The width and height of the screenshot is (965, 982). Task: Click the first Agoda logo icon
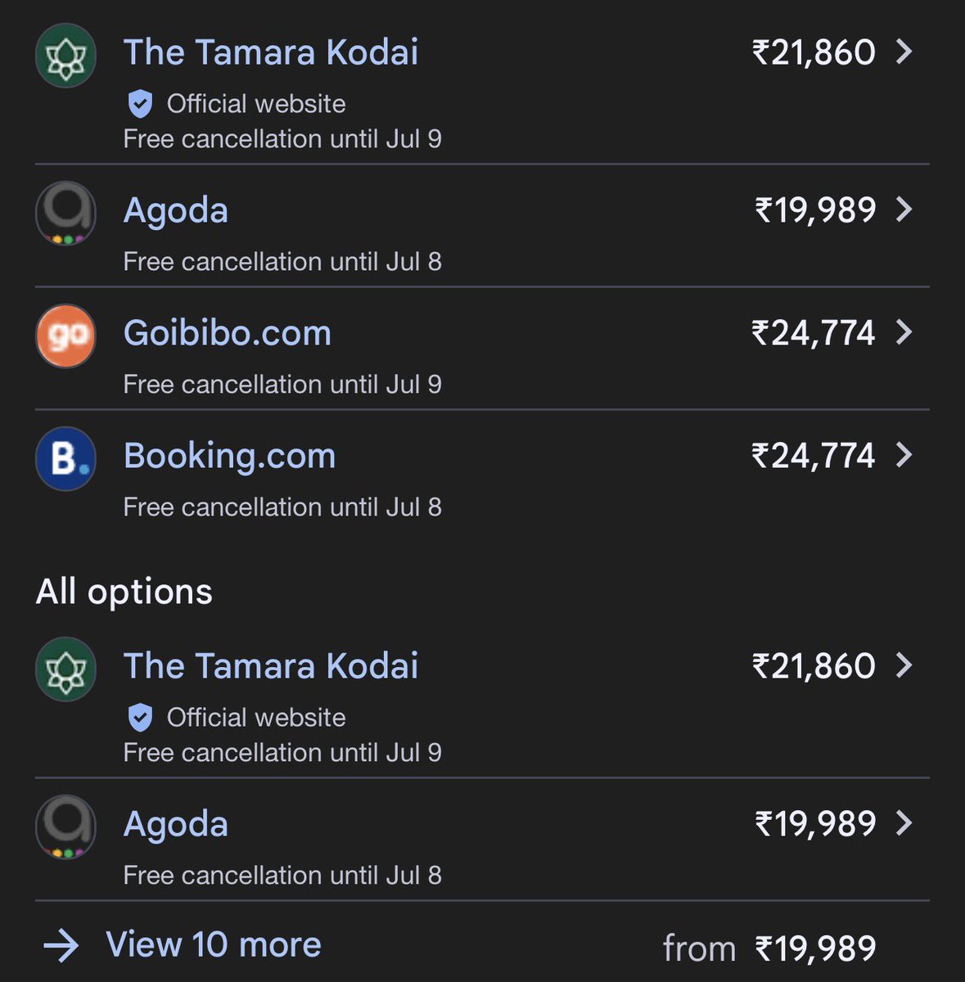(x=66, y=213)
